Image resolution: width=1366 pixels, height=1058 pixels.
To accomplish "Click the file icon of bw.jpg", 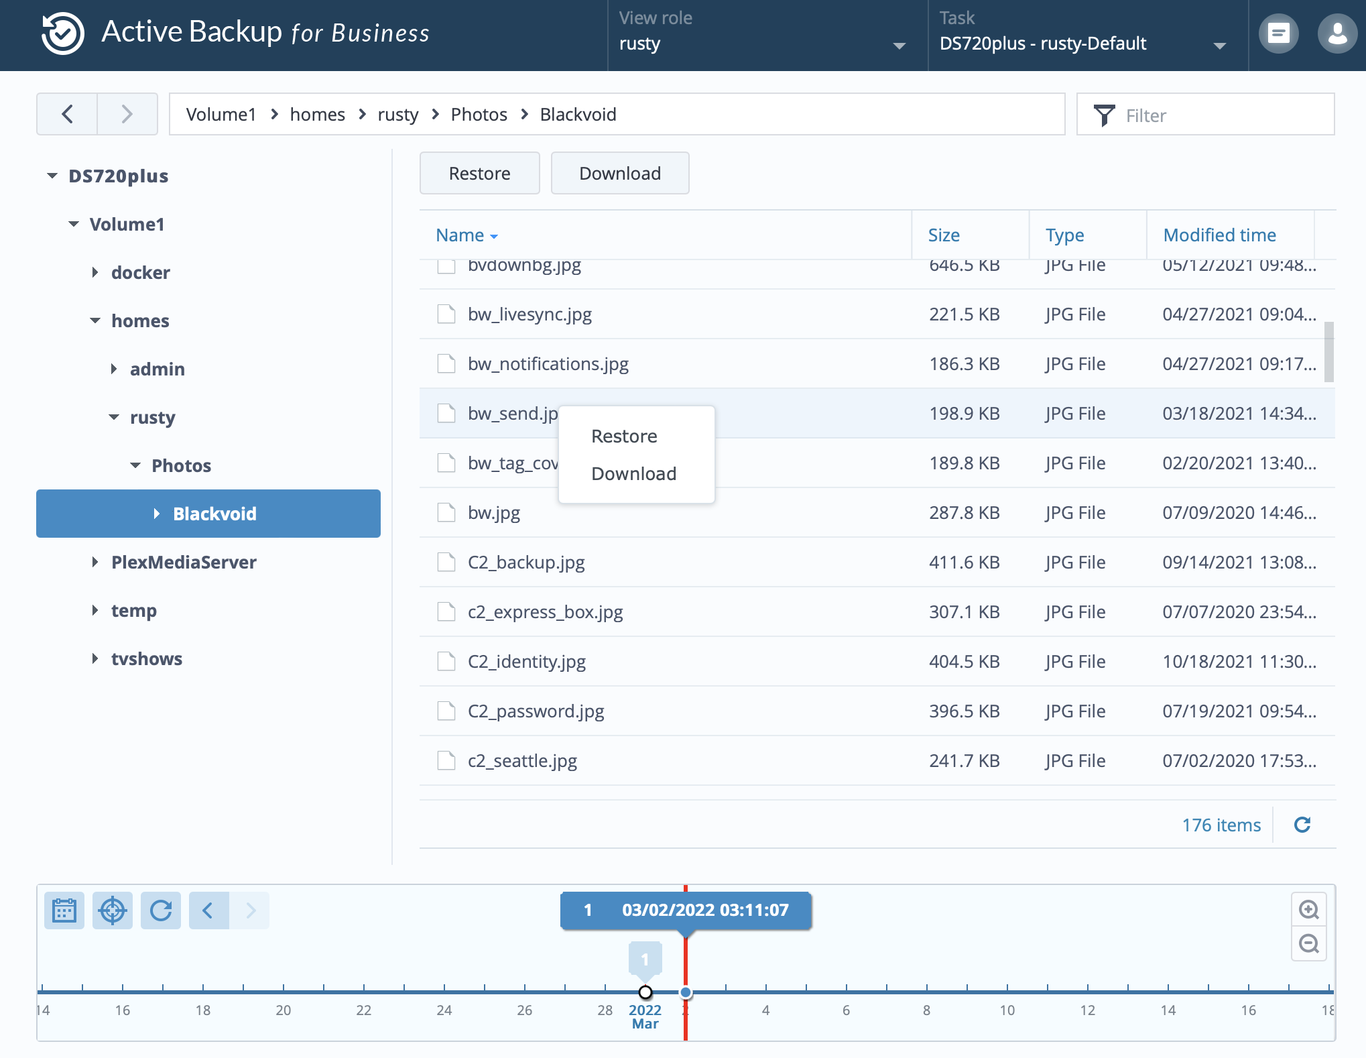I will click(x=446, y=512).
